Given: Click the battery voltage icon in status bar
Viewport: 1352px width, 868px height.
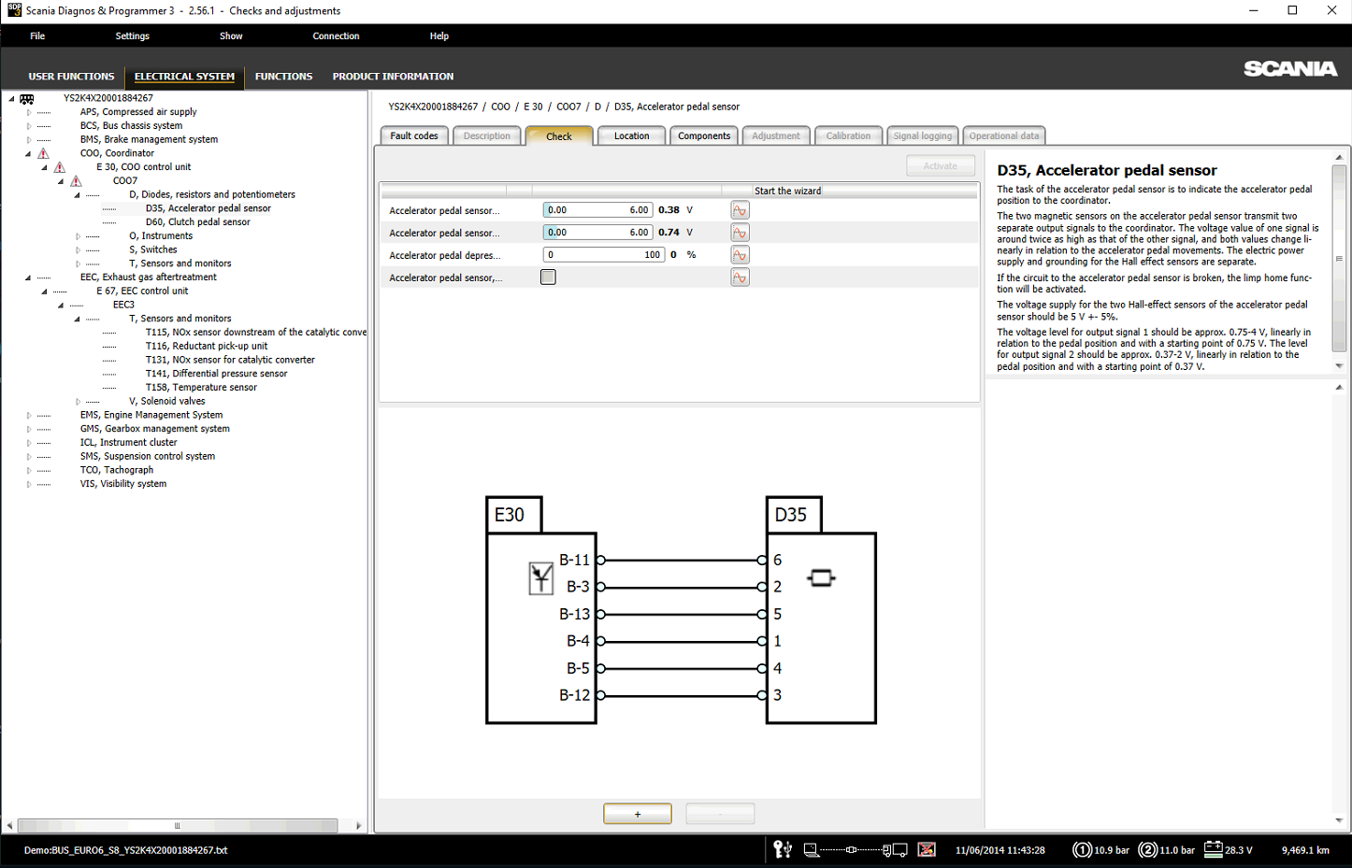Looking at the screenshot, I should point(1213,849).
